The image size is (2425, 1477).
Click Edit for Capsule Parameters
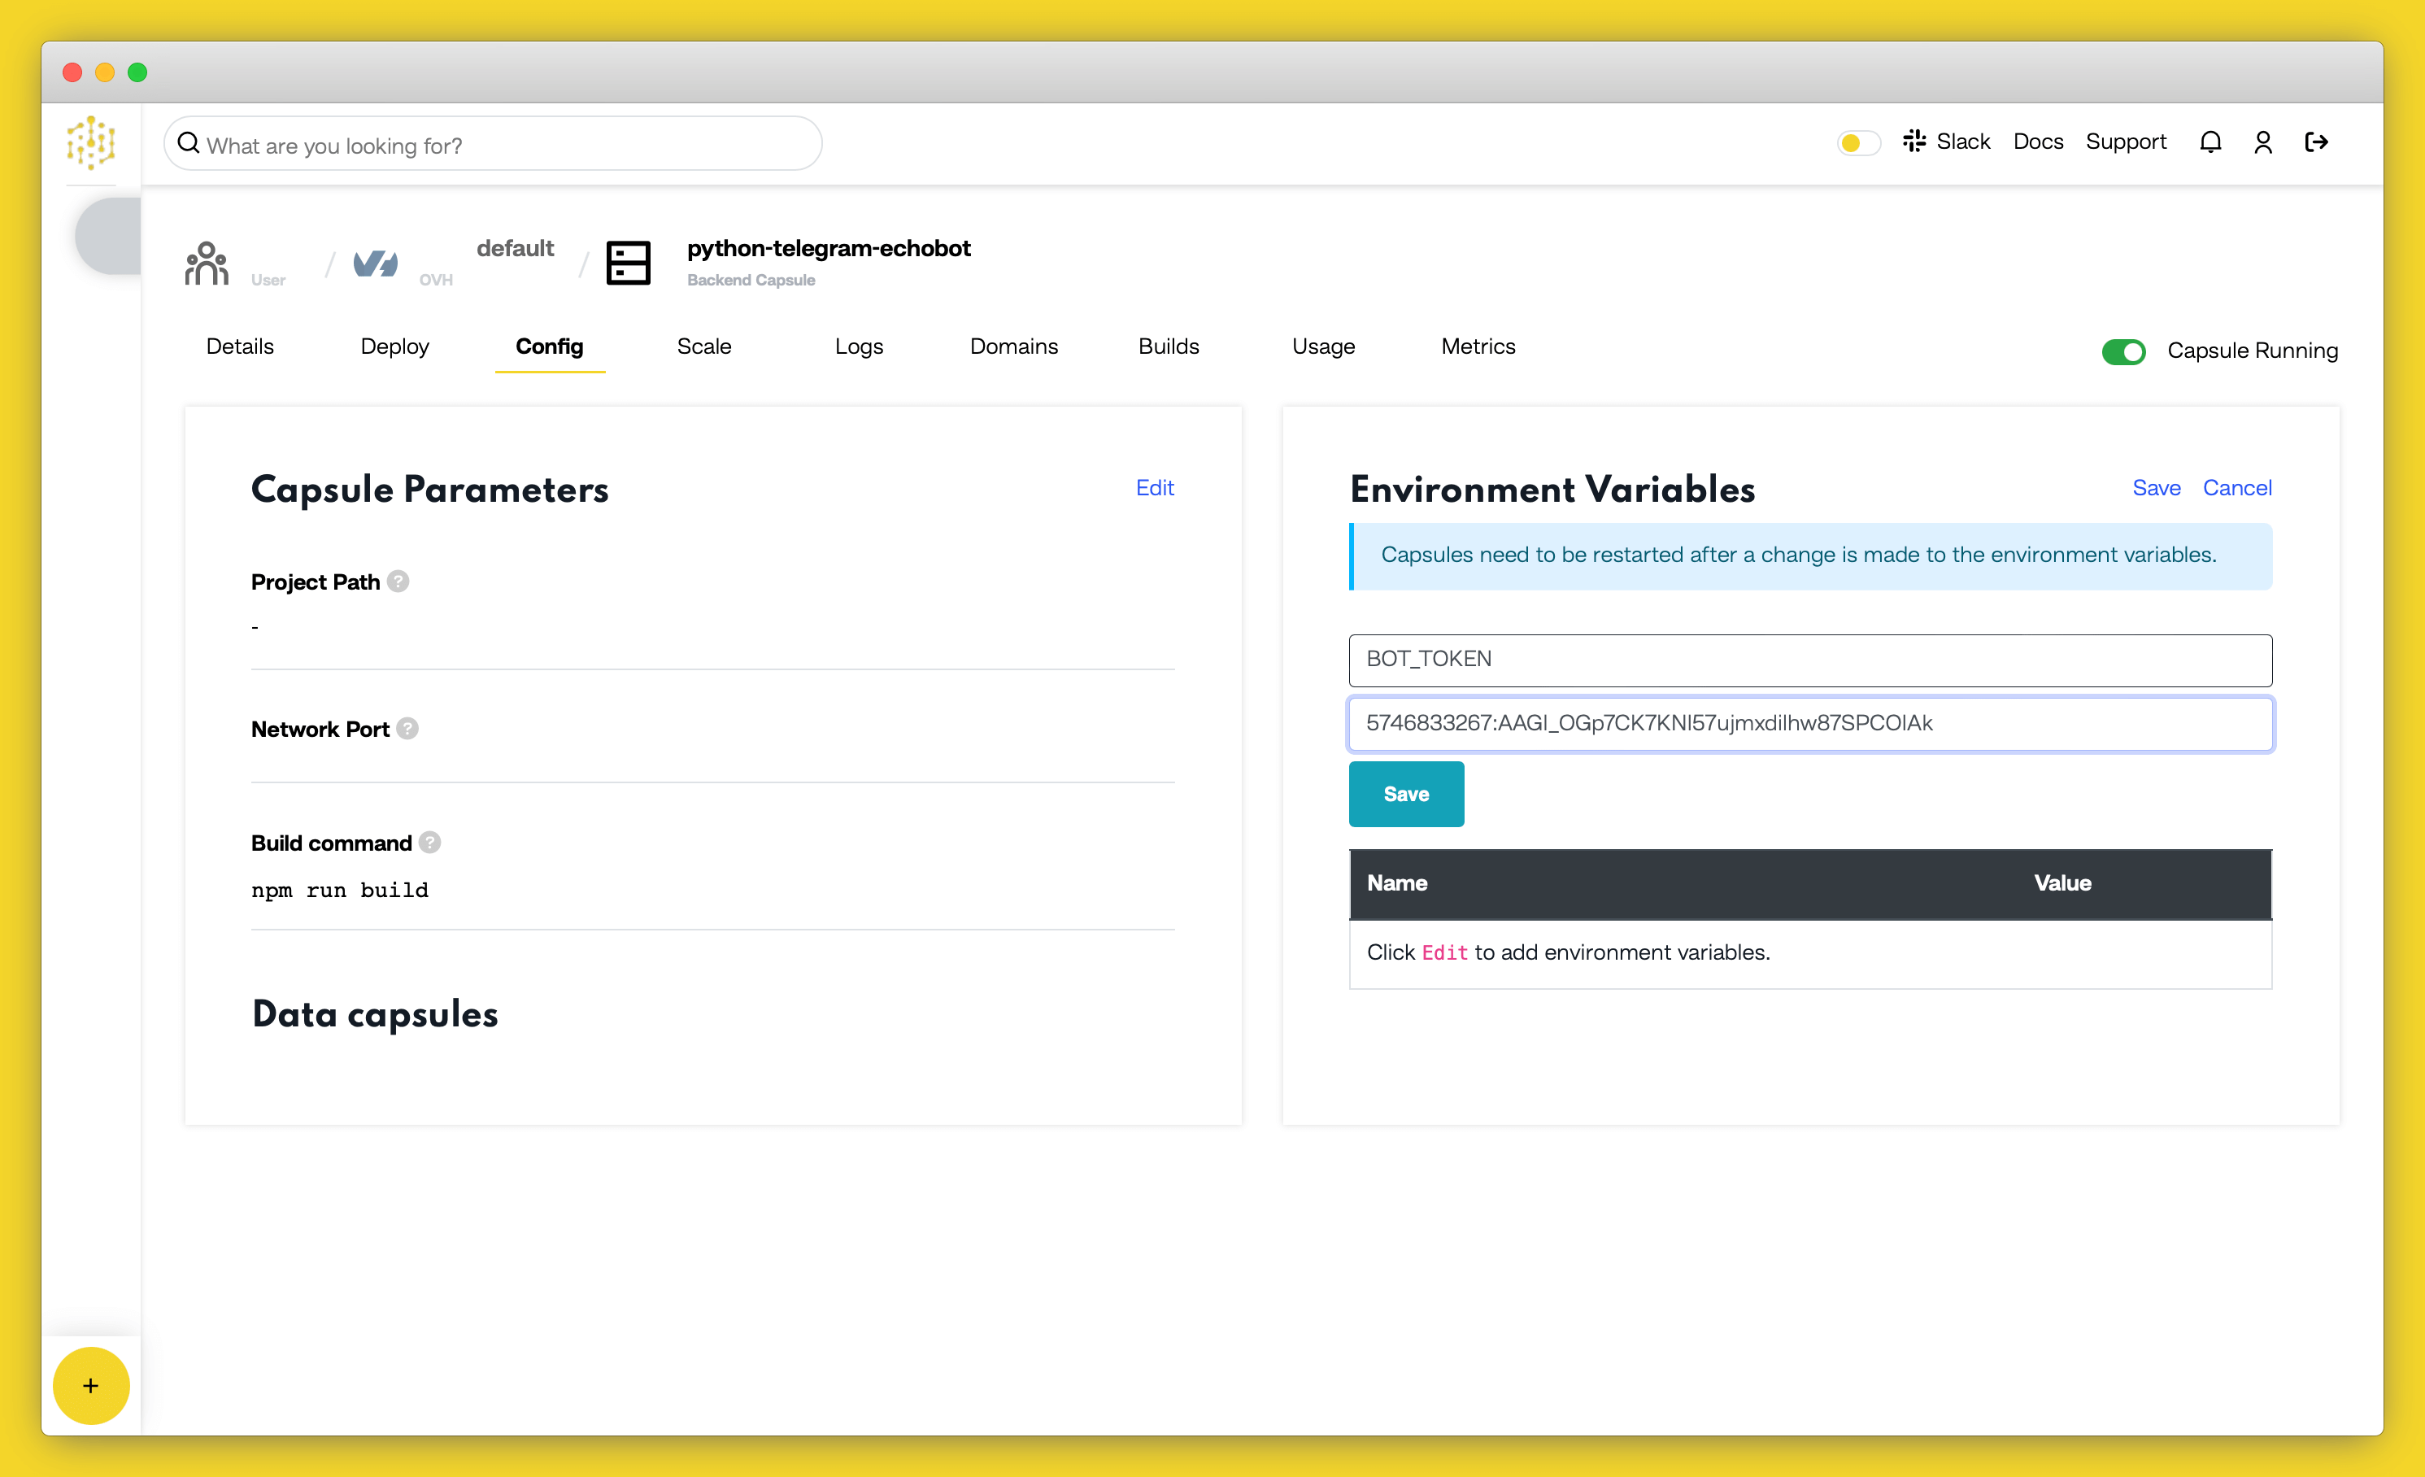tap(1156, 488)
